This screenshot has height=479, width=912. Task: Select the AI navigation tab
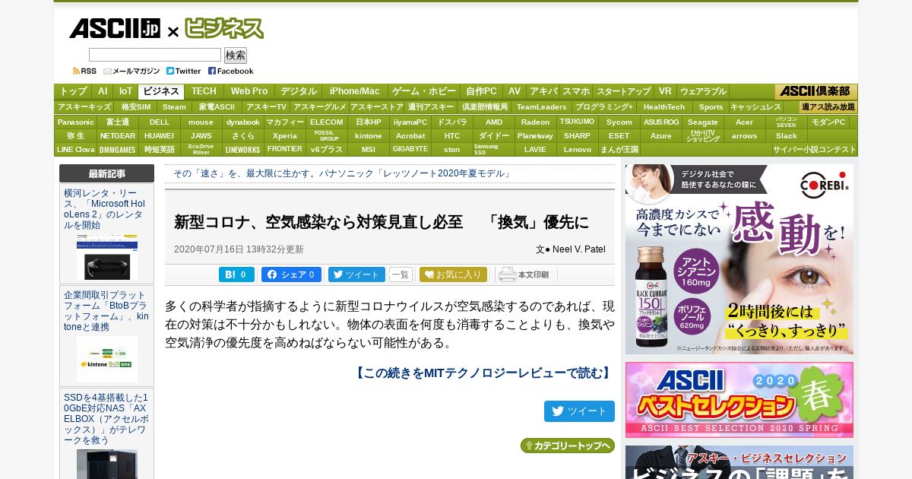(x=103, y=91)
